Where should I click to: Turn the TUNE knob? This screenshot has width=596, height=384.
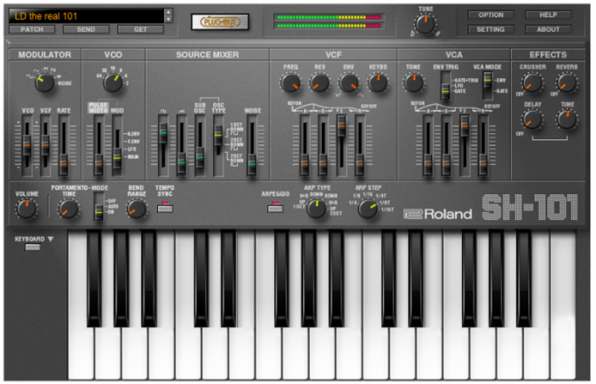426,24
